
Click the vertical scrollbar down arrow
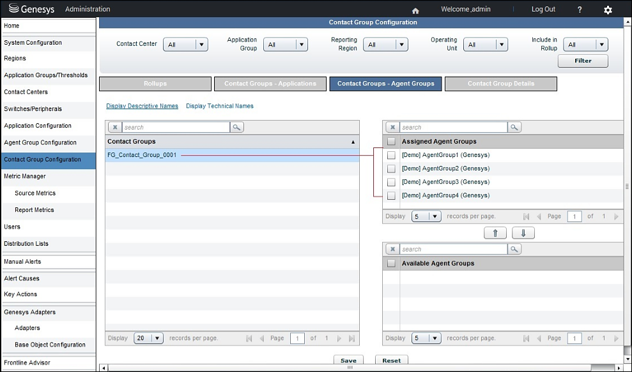[x=628, y=359]
